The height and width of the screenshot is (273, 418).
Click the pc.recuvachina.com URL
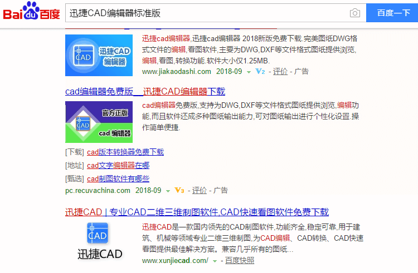(98, 191)
